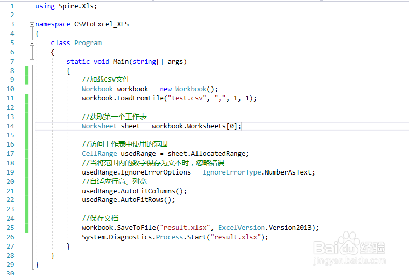Click 'workbook.SaveToFile' on line 25
Viewport: 409px width, 275px height.
pyautogui.click(x=119, y=228)
